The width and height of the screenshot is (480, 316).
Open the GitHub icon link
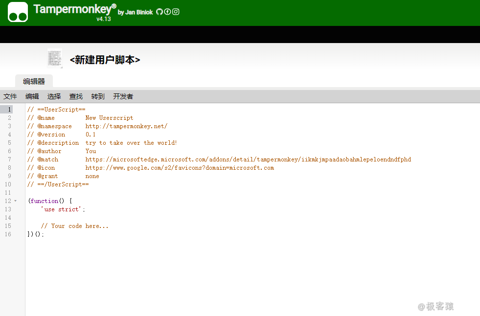pyautogui.click(x=160, y=12)
